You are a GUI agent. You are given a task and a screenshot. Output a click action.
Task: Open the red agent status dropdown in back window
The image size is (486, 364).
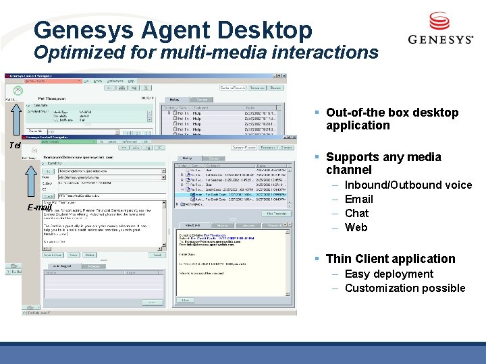(53, 81)
